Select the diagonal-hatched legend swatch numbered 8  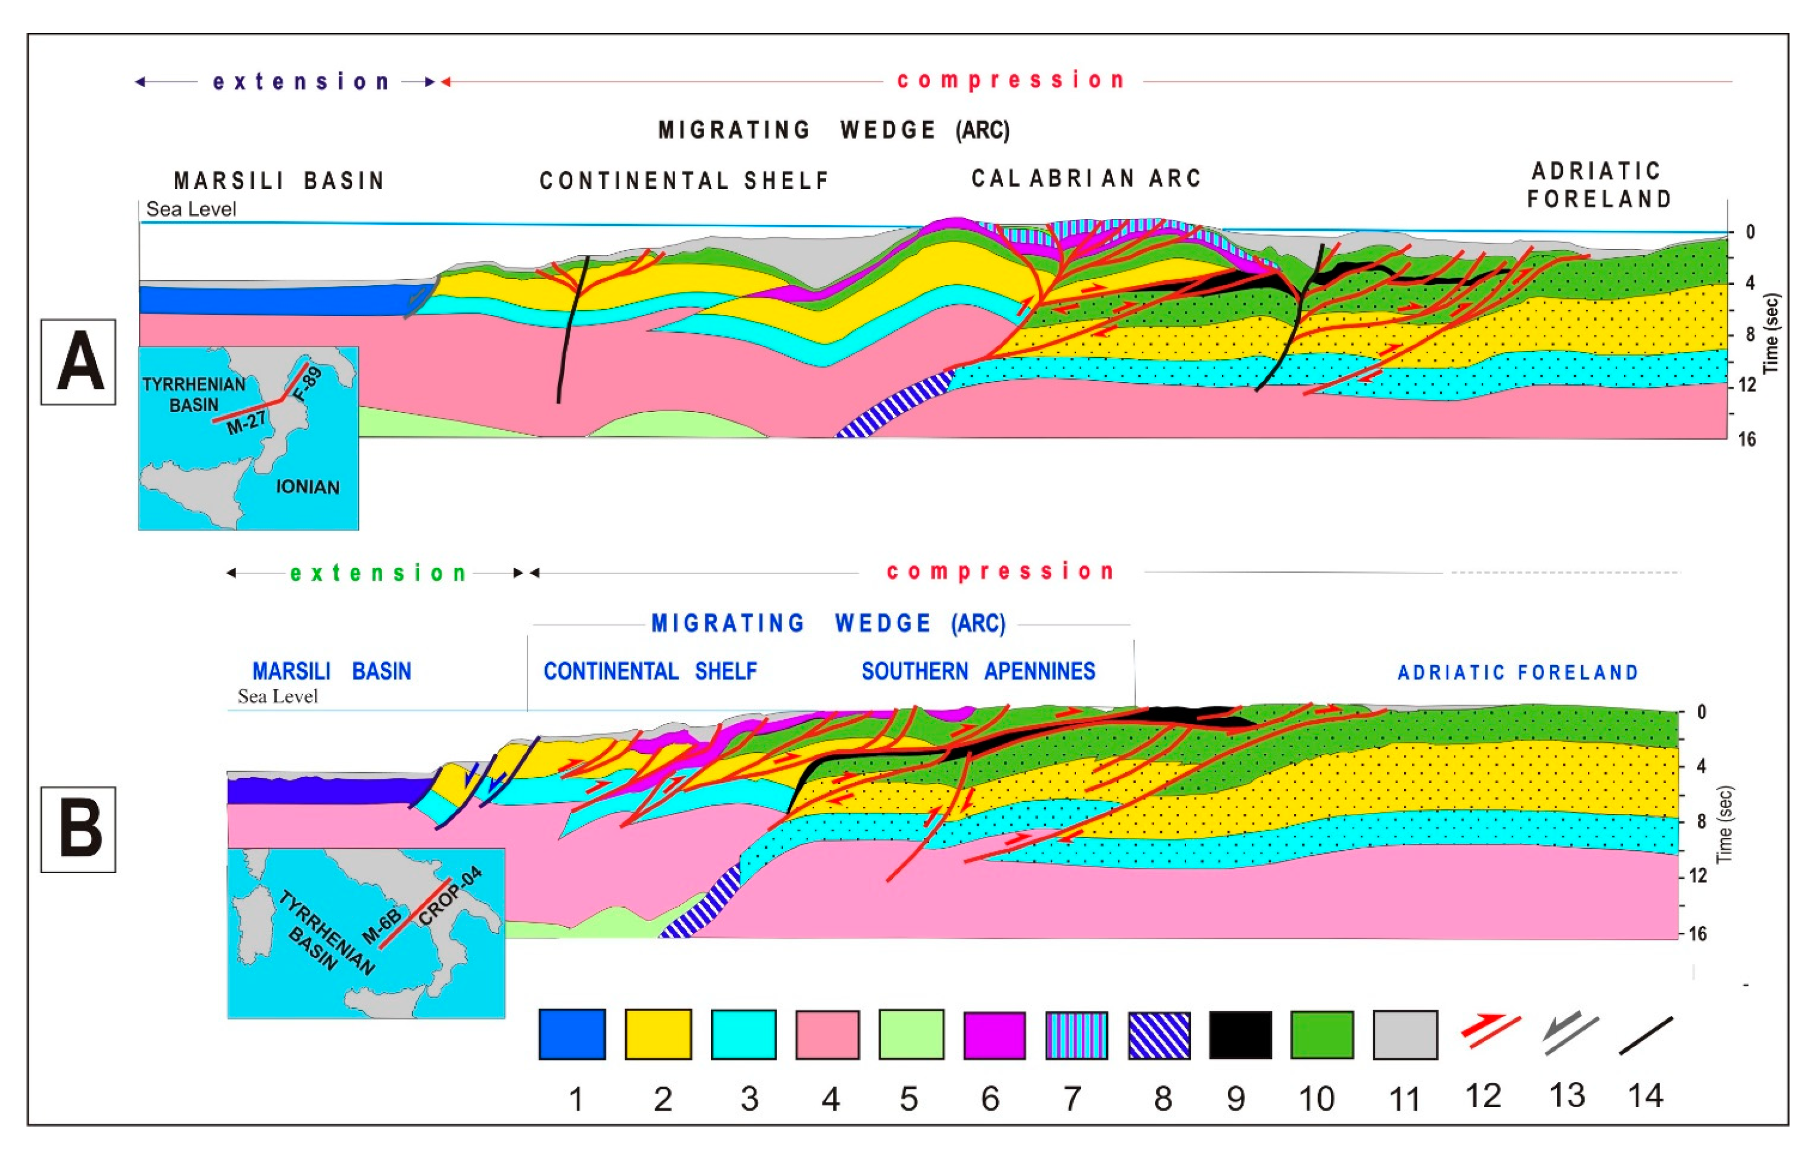[1158, 1035]
